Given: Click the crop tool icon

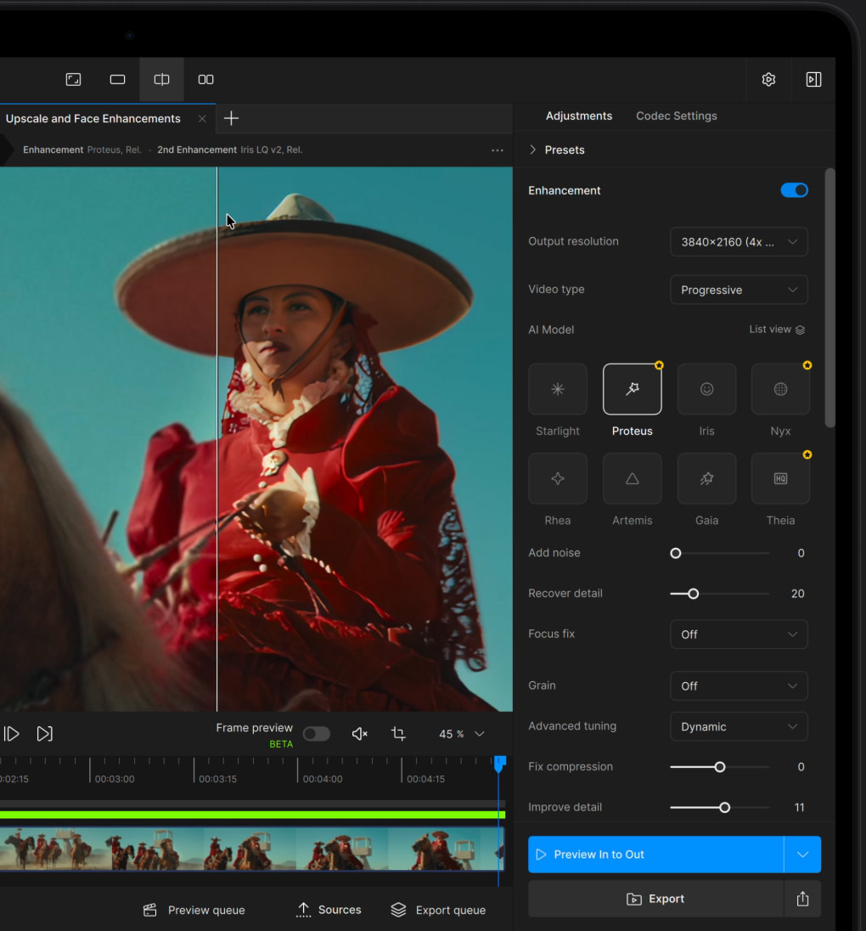Looking at the screenshot, I should click(x=398, y=734).
